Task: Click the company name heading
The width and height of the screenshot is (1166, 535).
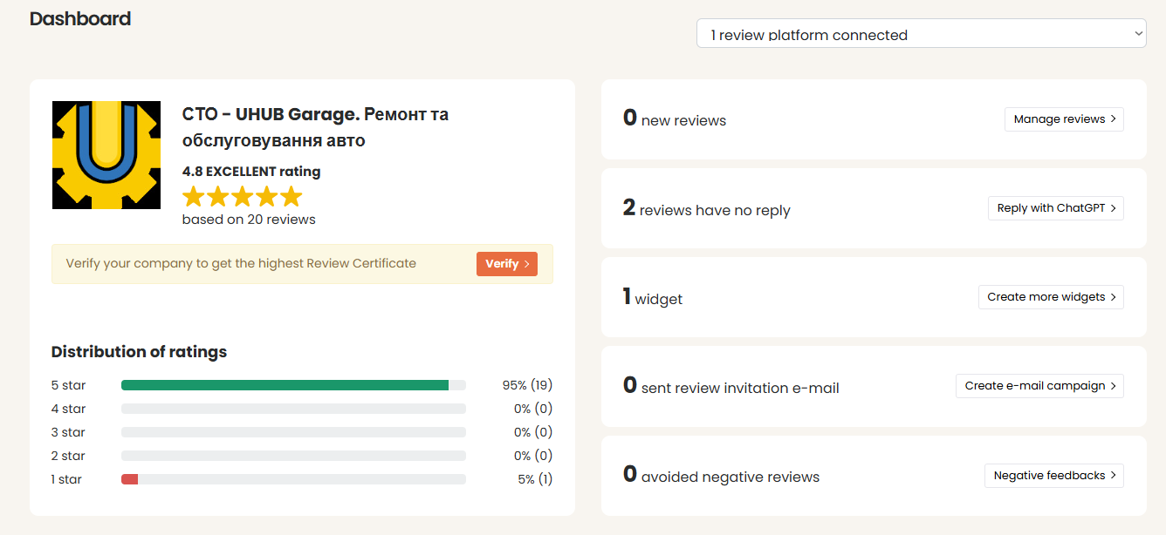Action: (x=315, y=127)
